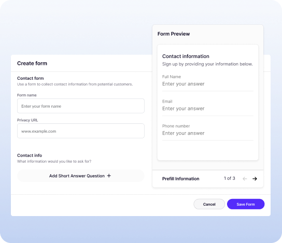Click into the Privacy URL field
The height and width of the screenshot is (243, 282).
point(81,131)
